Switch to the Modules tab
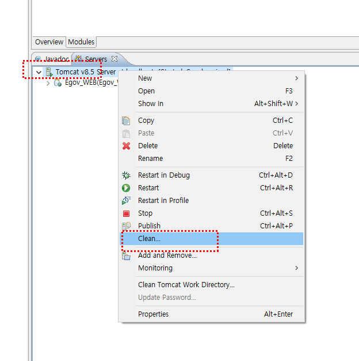The image size is (359, 361). [x=81, y=42]
